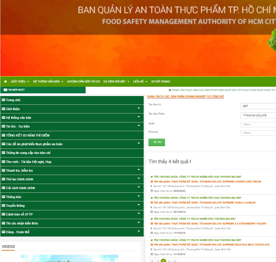Click the list icon beside Giới thiệu

3,109
